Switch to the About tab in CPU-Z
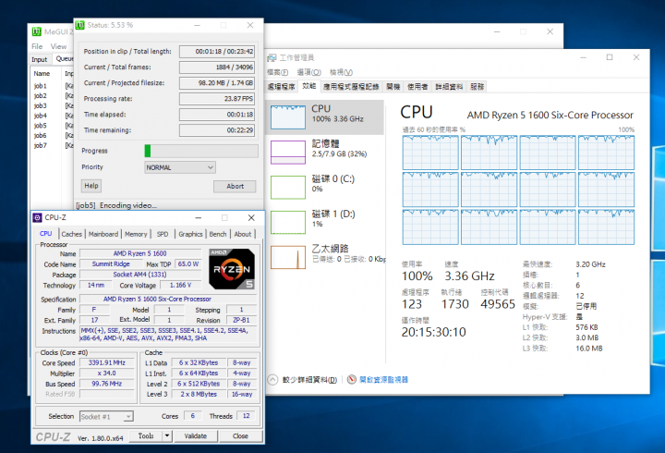Viewport: 665px width, 453px height. (x=243, y=234)
